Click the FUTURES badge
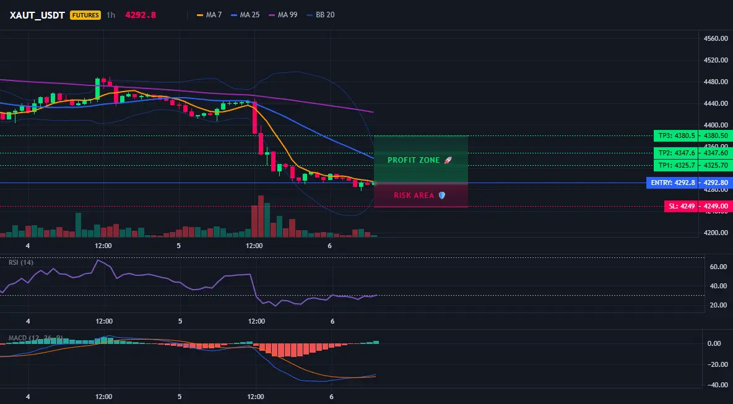The width and height of the screenshot is (733, 404). coord(85,15)
